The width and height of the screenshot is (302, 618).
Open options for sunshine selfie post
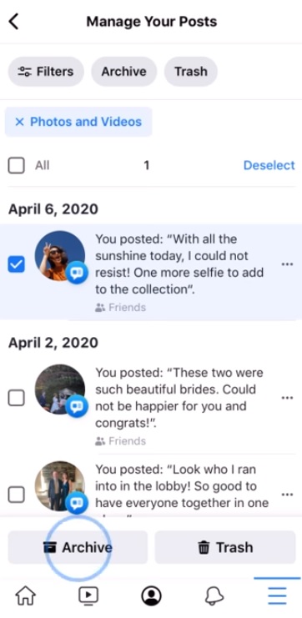(287, 264)
